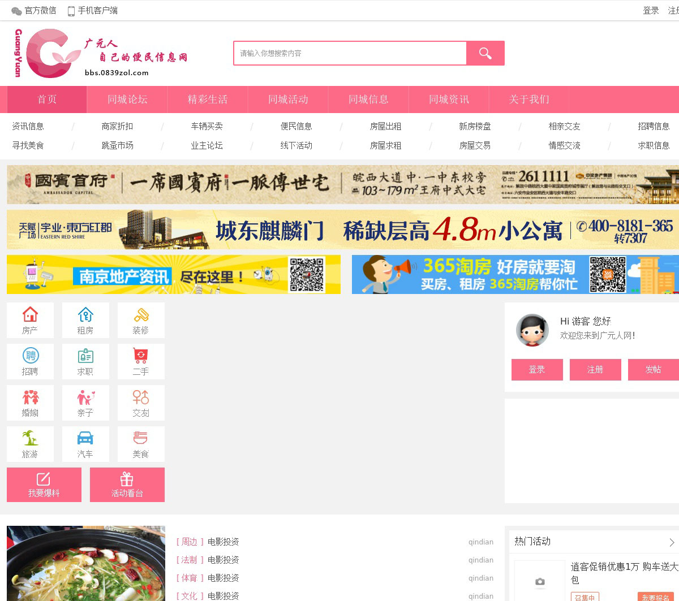
Task: Open the 二手 second-hand category icon
Action: coord(141,361)
